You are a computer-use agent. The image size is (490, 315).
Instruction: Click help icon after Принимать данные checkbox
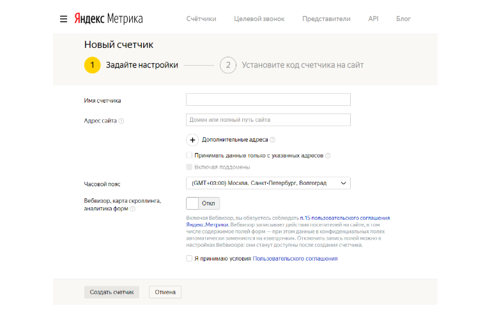[328, 155]
